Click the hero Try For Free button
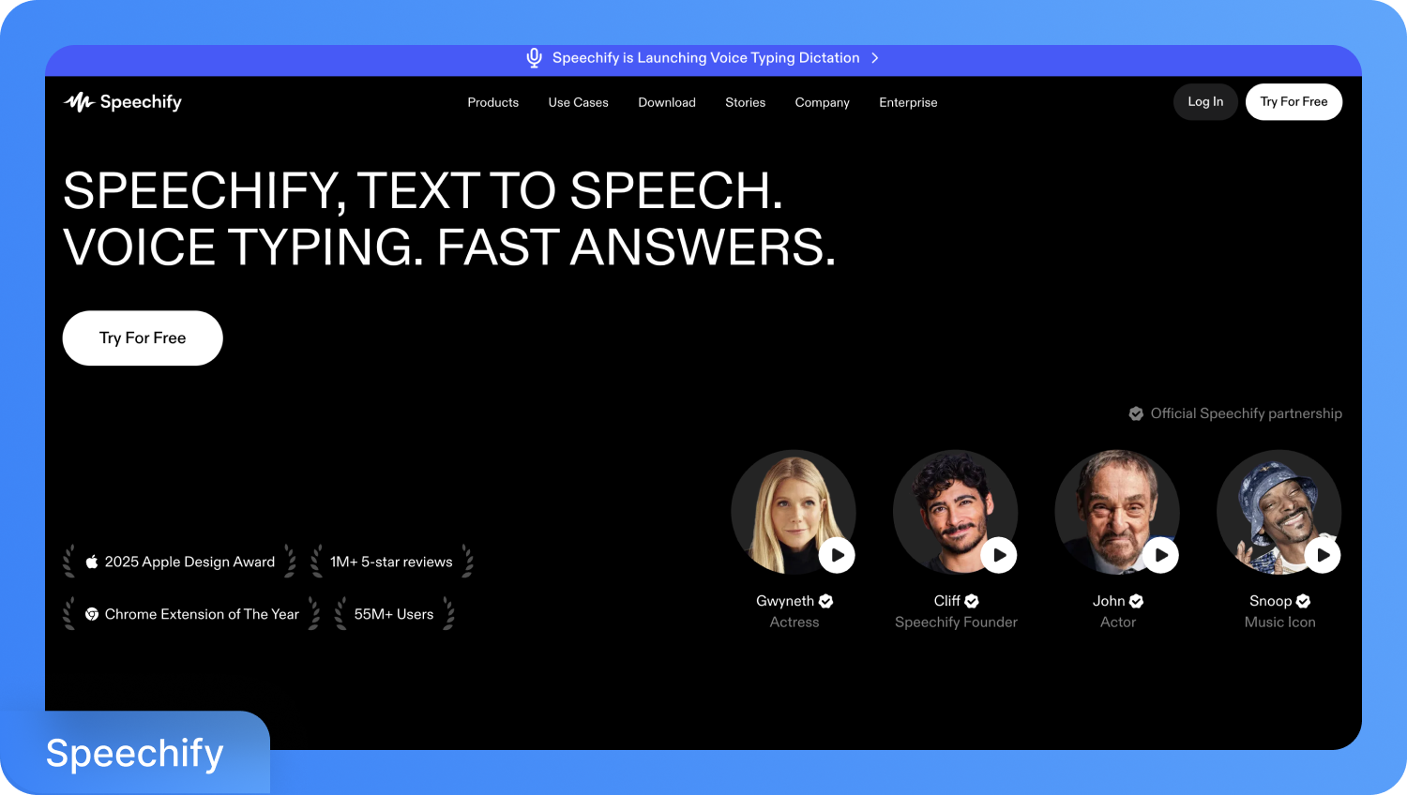This screenshot has height=795, width=1407. 142,337
